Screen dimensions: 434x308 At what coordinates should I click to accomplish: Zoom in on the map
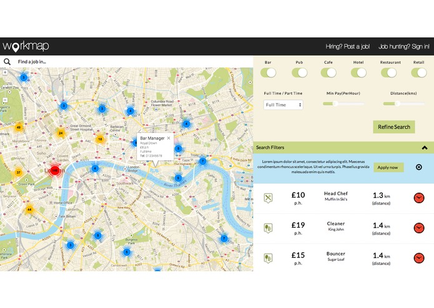5,72
